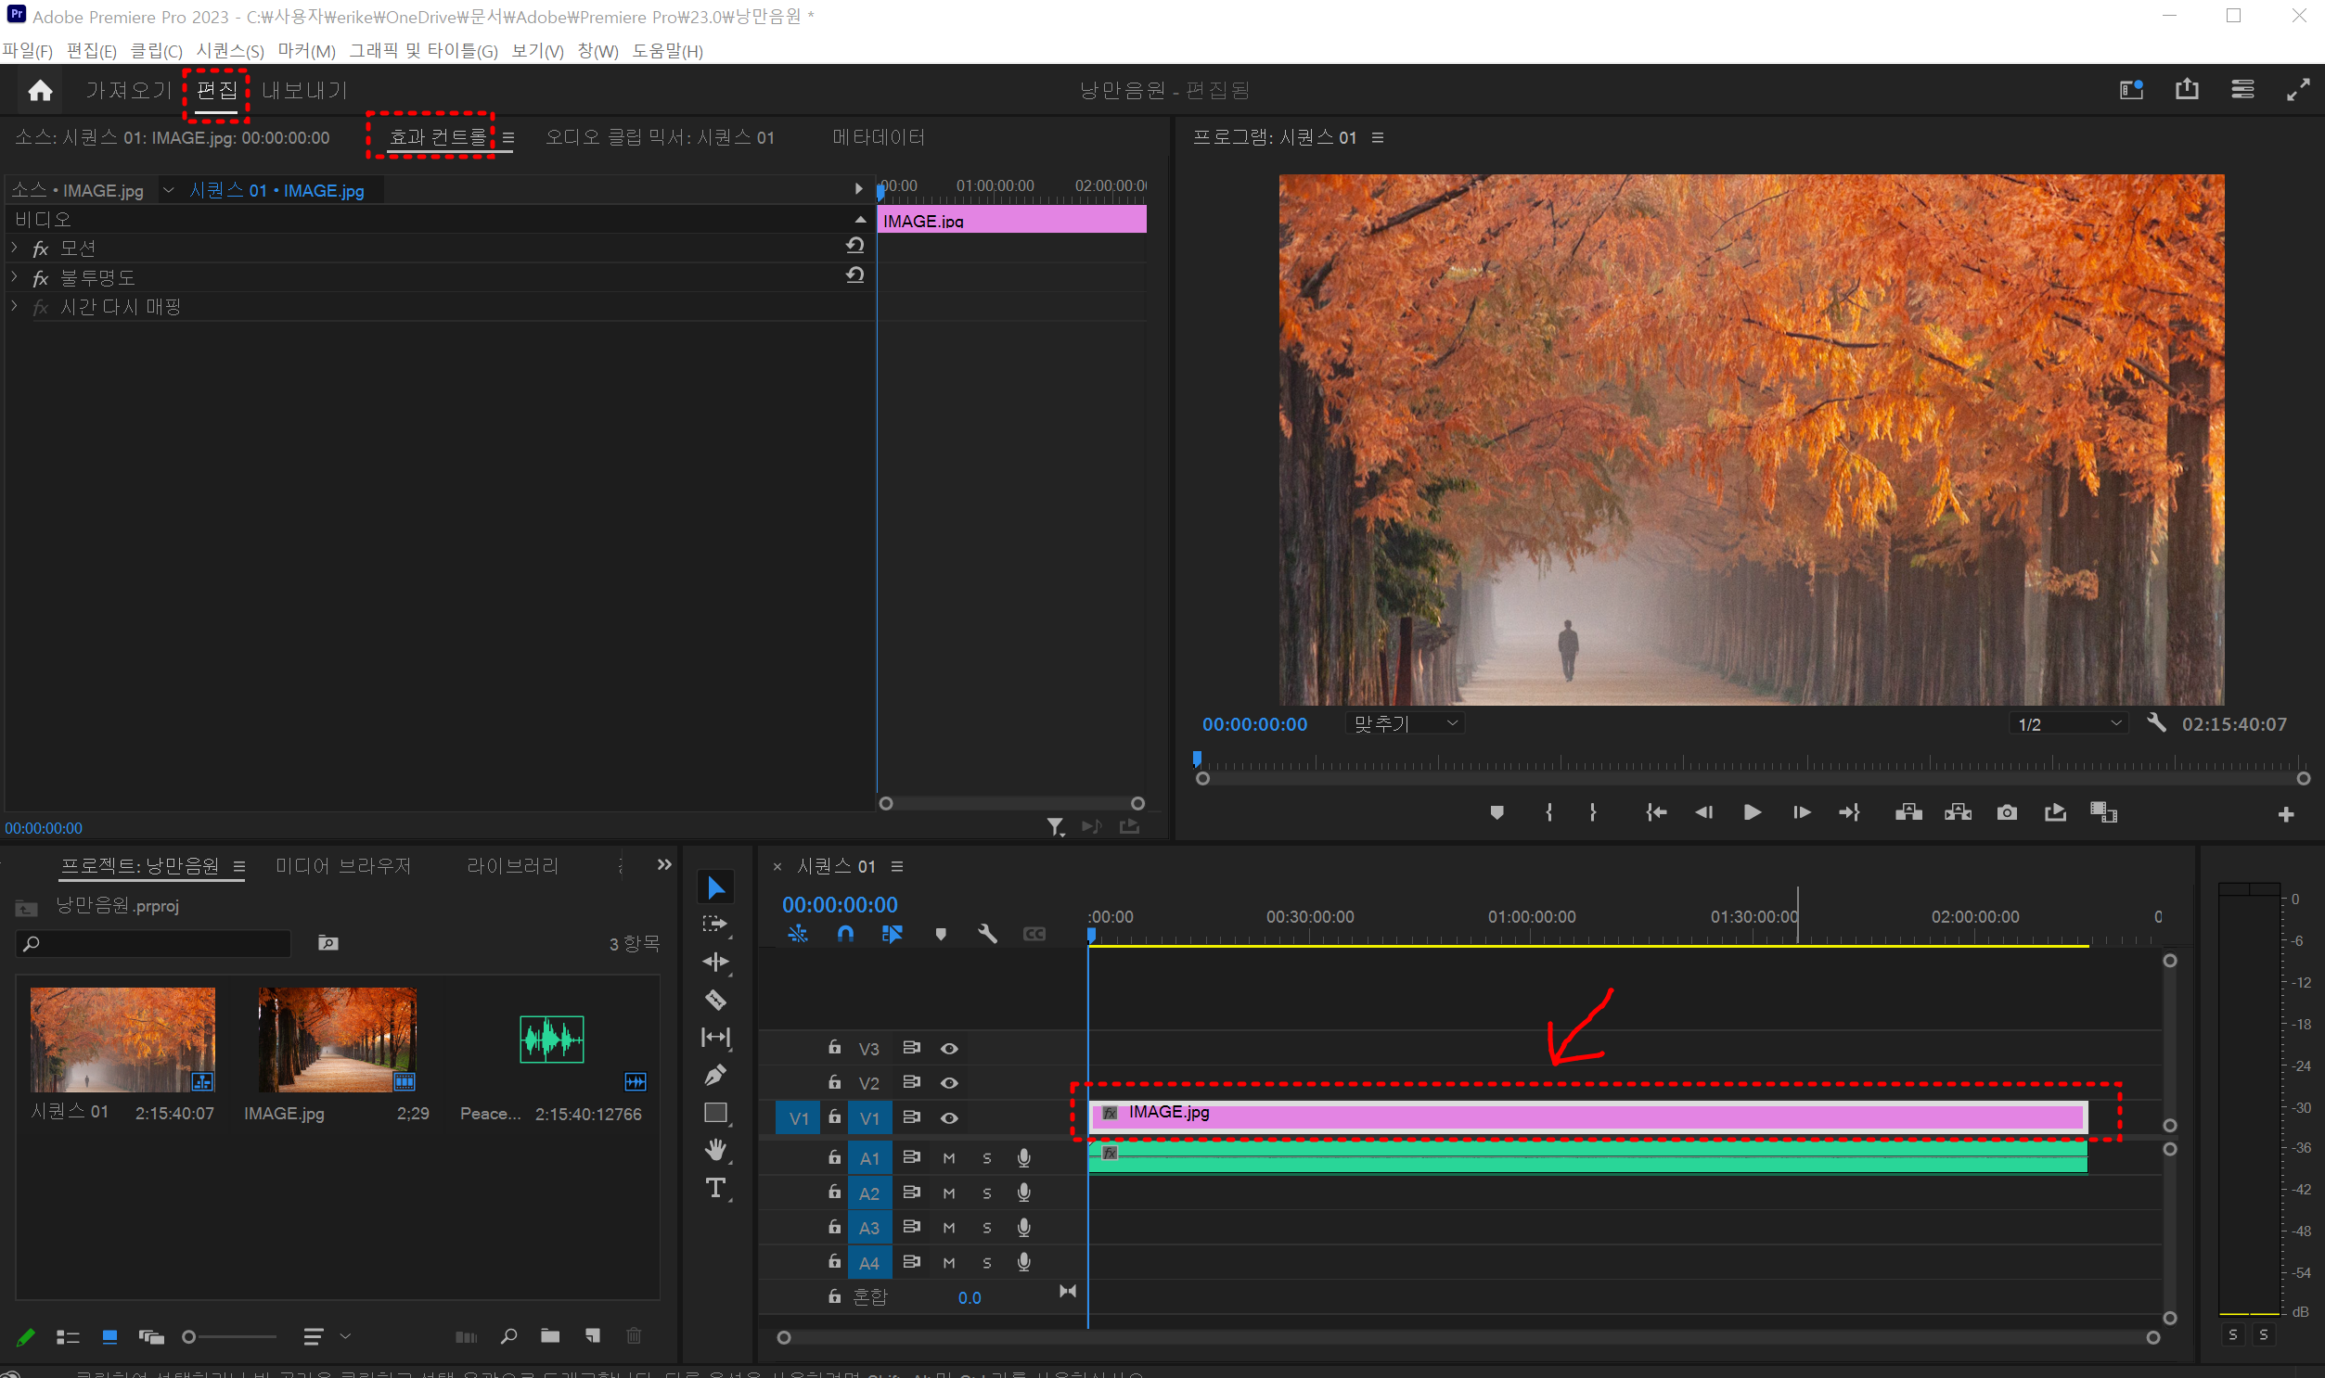Open the 1/2 playback resolution dropdown

(x=2069, y=723)
